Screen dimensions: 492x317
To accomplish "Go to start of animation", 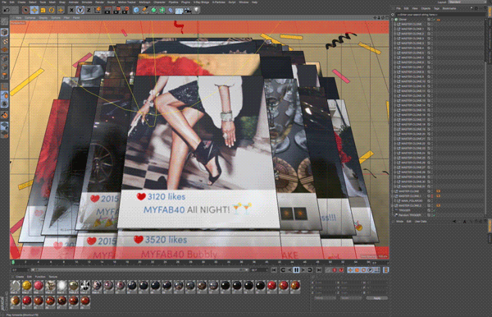I will coord(274,270).
